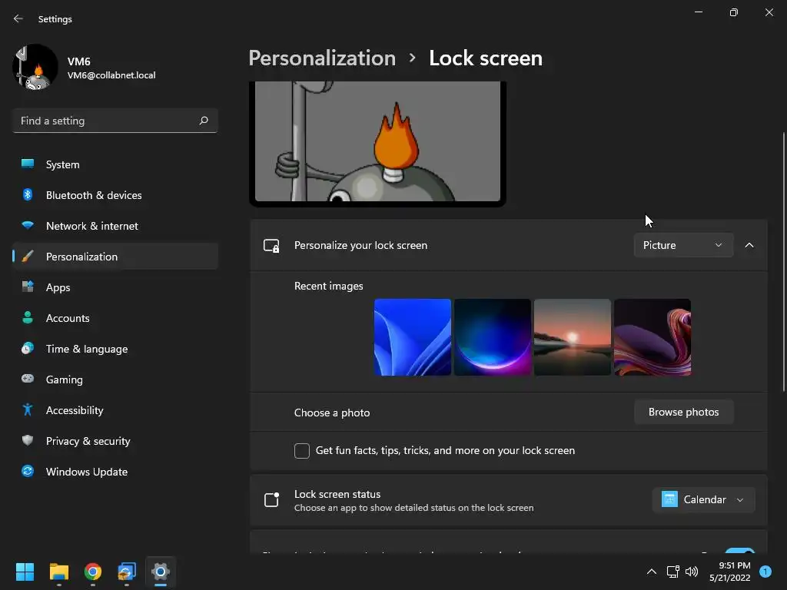The height and width of the screenshot is (590, 787).
Task: Open File Explorer from taskbar
Action: [58, 572]
